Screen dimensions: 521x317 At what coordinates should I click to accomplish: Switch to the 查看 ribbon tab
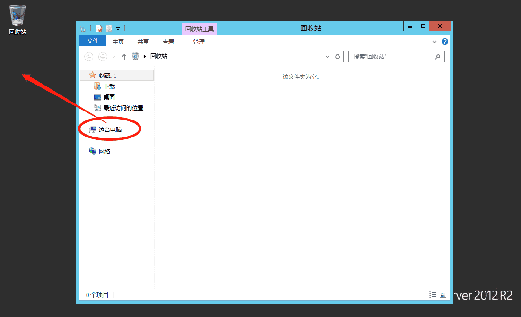(x=168, y=41)
